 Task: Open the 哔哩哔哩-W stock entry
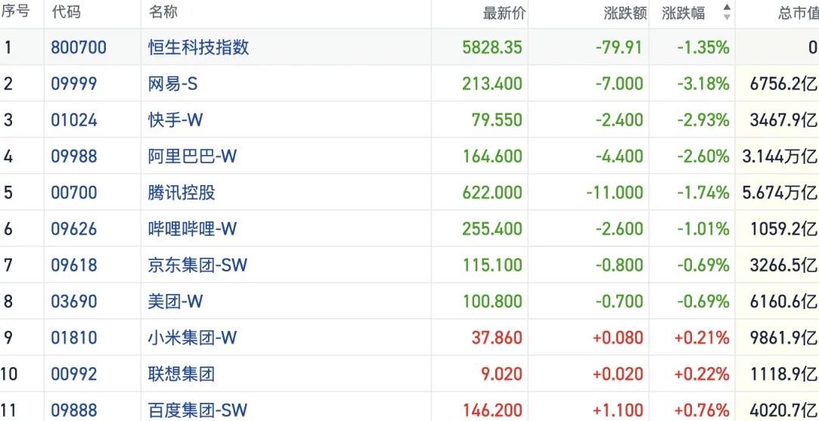pos(192,229)
